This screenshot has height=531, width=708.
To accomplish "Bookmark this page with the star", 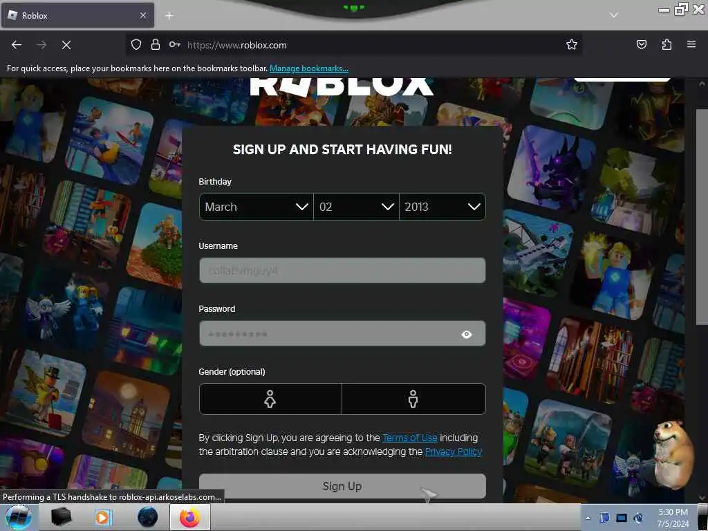I will coord(572,44).
